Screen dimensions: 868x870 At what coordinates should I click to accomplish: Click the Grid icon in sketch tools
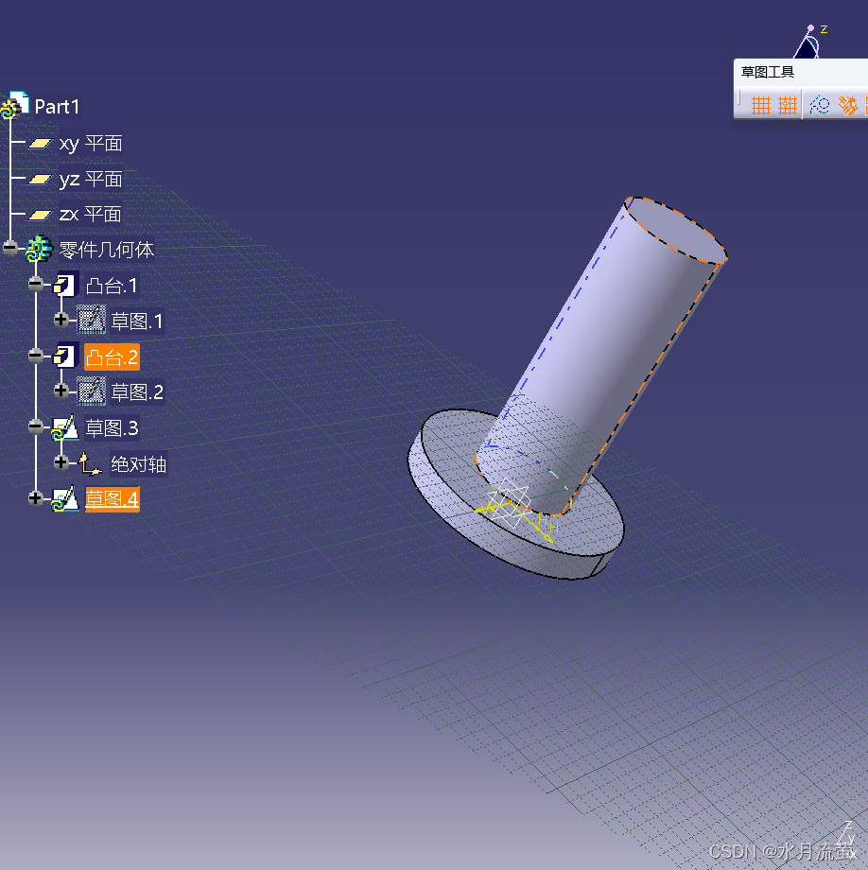[x=761, y=105]
